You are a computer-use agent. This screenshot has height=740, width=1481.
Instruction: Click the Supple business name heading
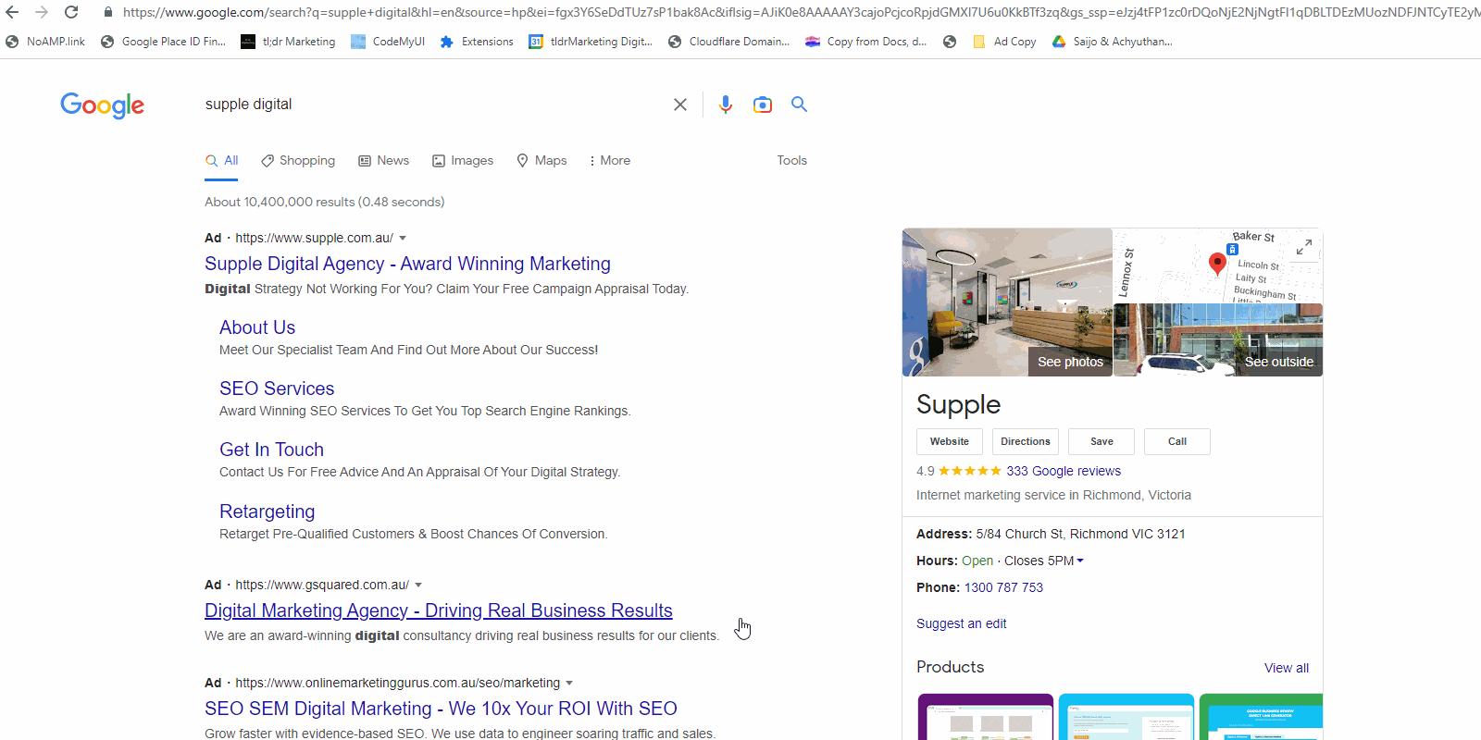point(958,405)
